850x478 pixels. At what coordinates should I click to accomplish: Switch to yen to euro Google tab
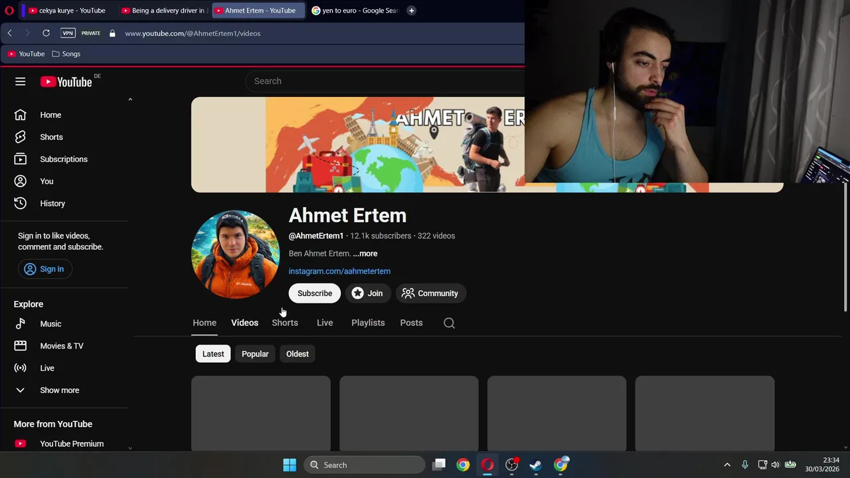click(354, 11)
